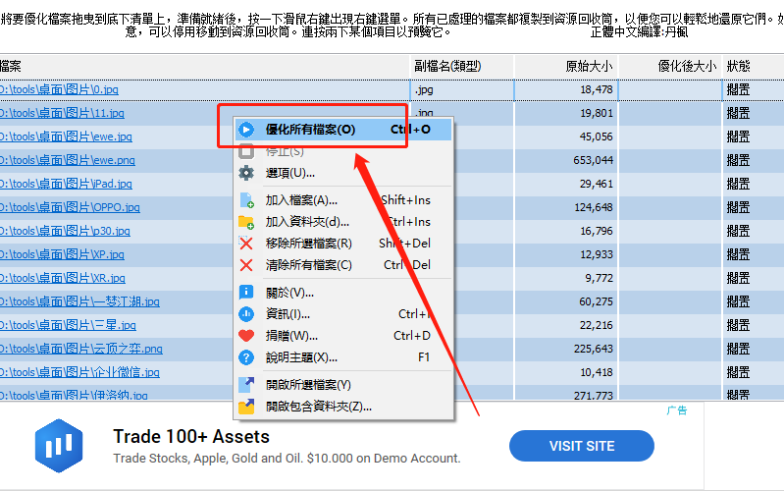Select 捐贈(W)... menu entry
This screenshot has height=491, width=784.
click(x=343, y=335)
